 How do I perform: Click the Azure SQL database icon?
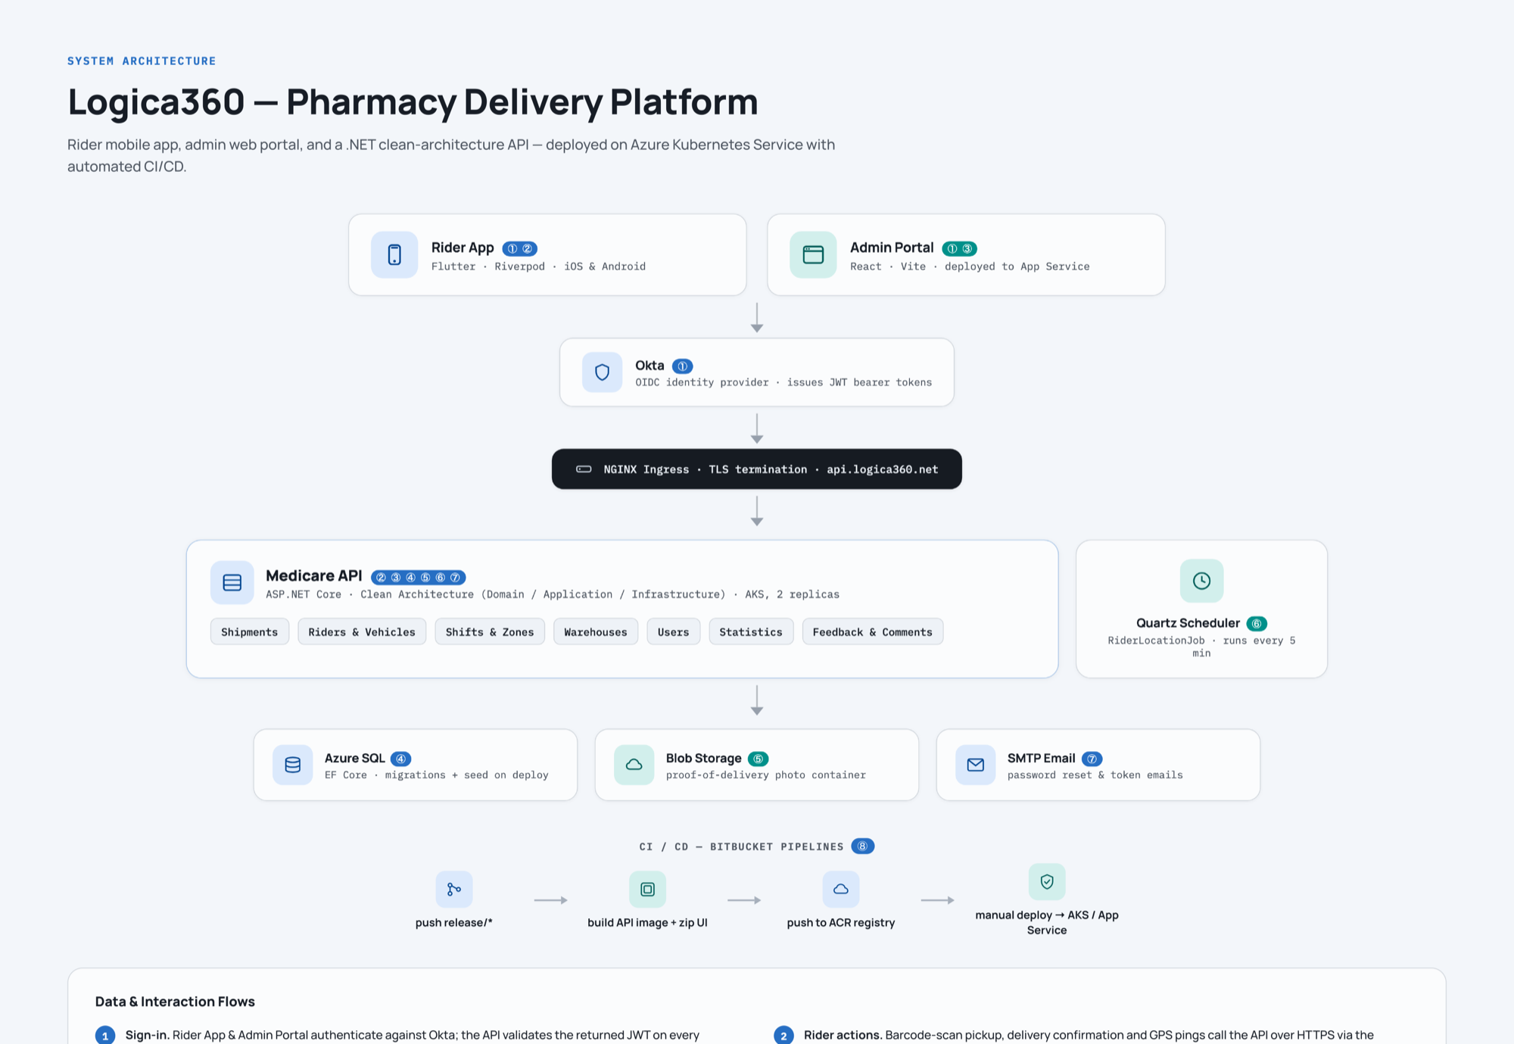(x=293, y=765)
